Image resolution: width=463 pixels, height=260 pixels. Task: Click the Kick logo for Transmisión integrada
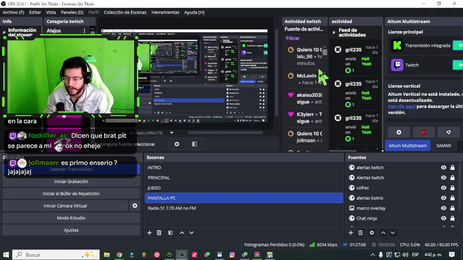click(397, 45)
